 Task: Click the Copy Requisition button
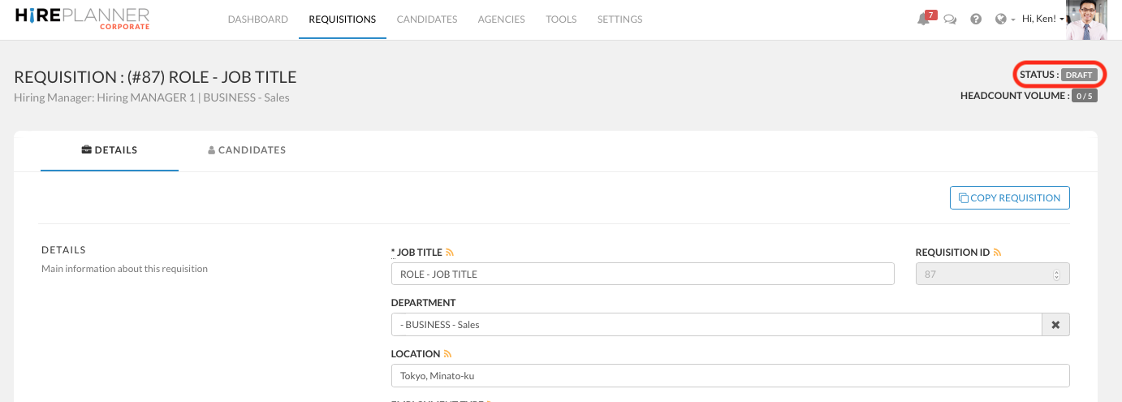tap(1009, 198)
